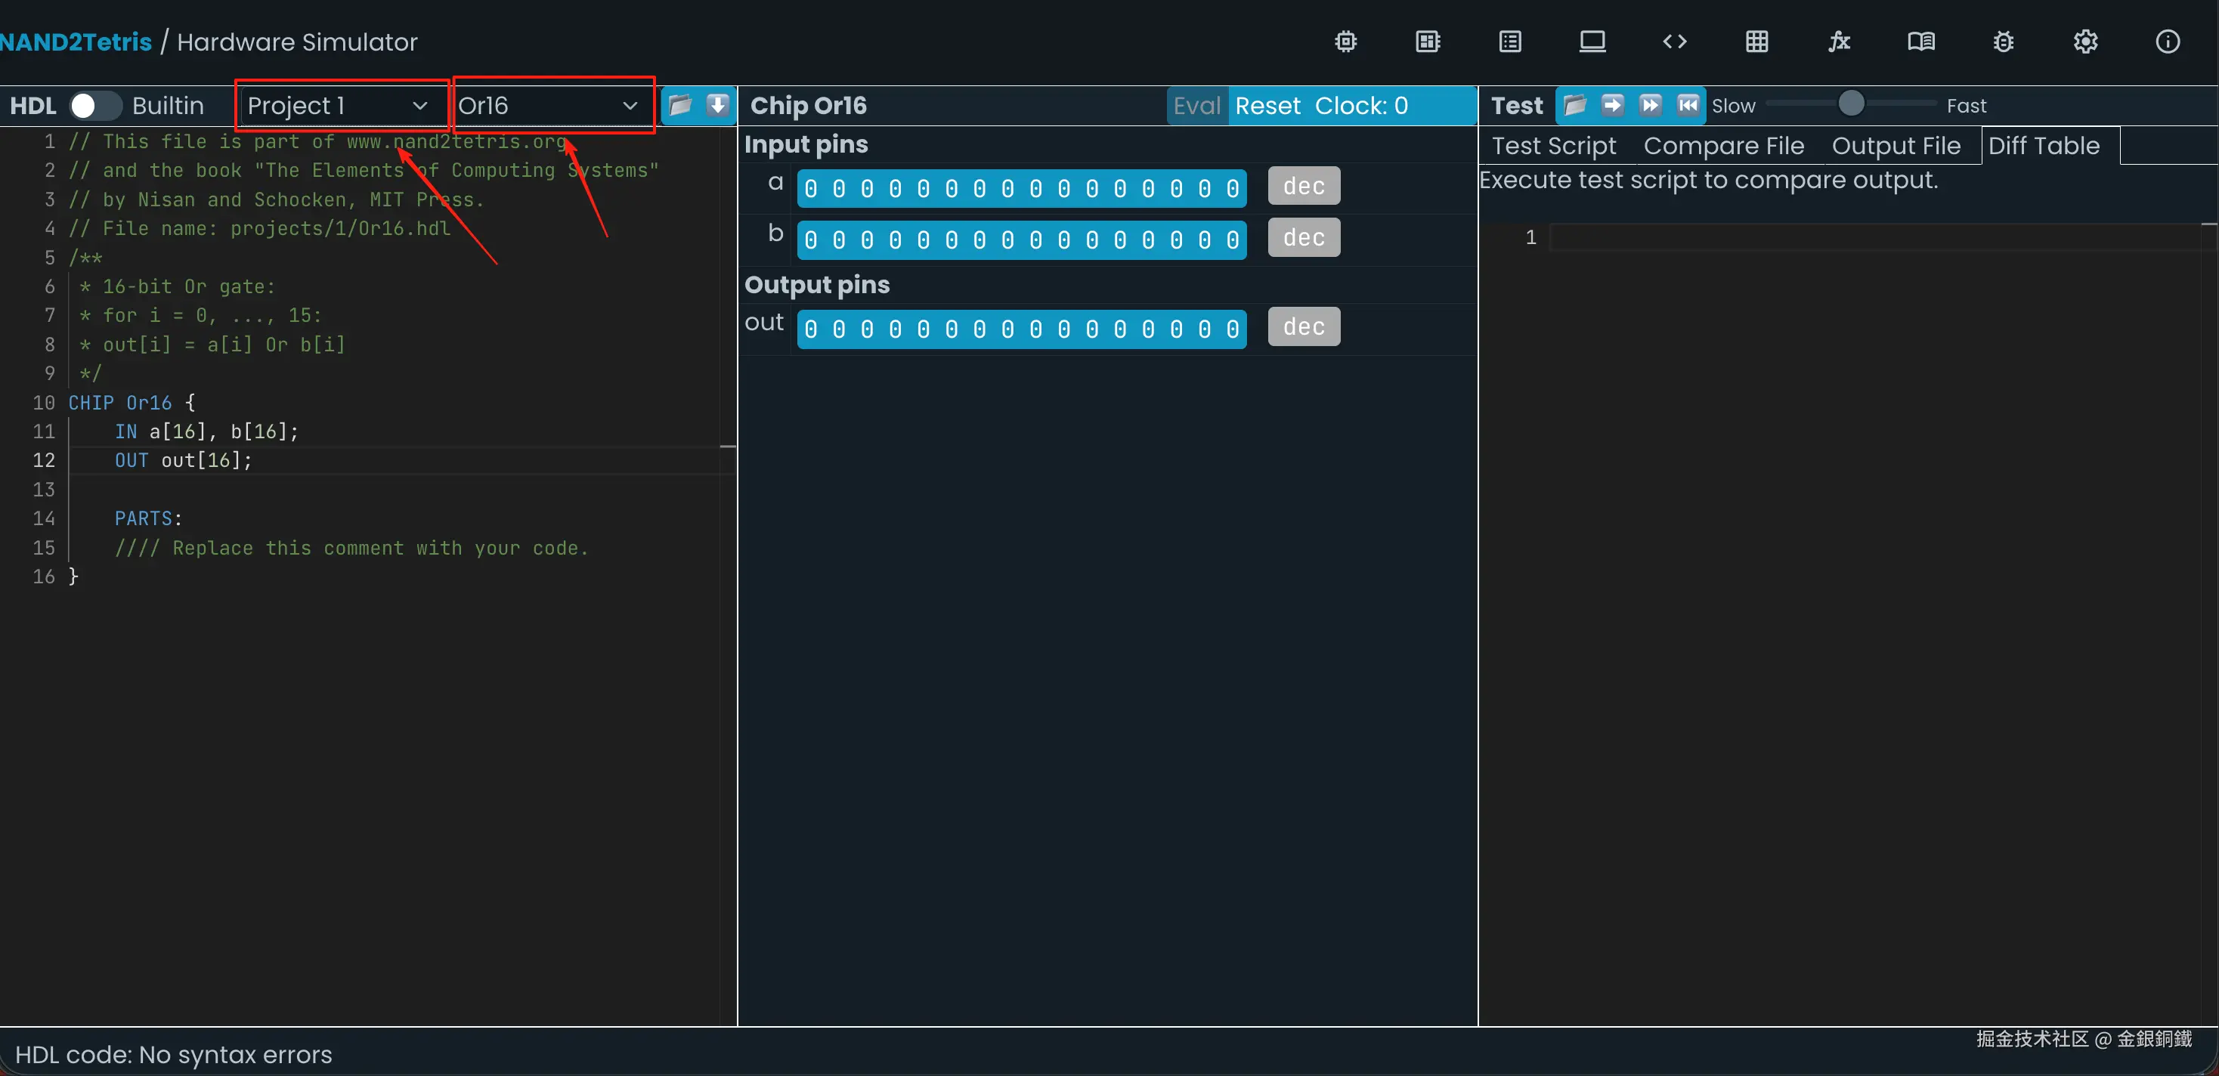Image resolution: width=2219 pixels, height=1076 pixels.
Task: Open the bug report icon
Action: 2004,42
